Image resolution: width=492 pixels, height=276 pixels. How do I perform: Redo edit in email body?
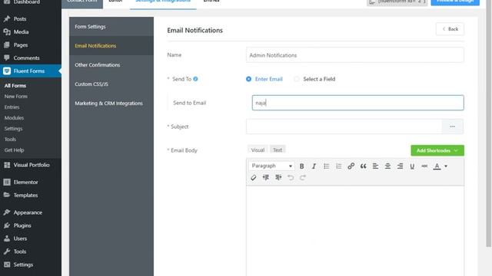click(x=303, y=178)
